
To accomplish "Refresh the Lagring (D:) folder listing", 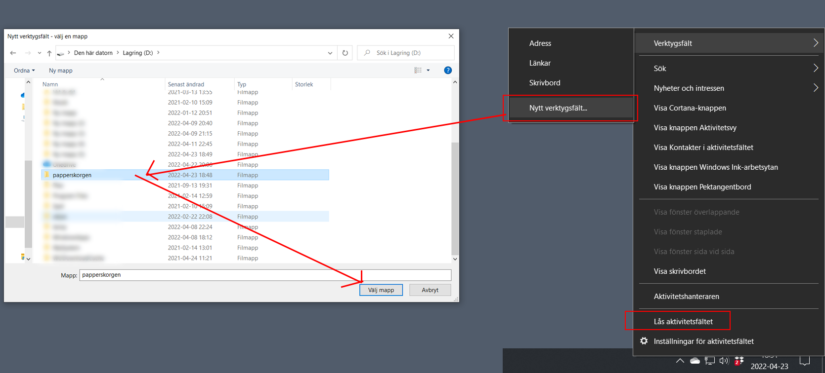I will pos(345,53).
